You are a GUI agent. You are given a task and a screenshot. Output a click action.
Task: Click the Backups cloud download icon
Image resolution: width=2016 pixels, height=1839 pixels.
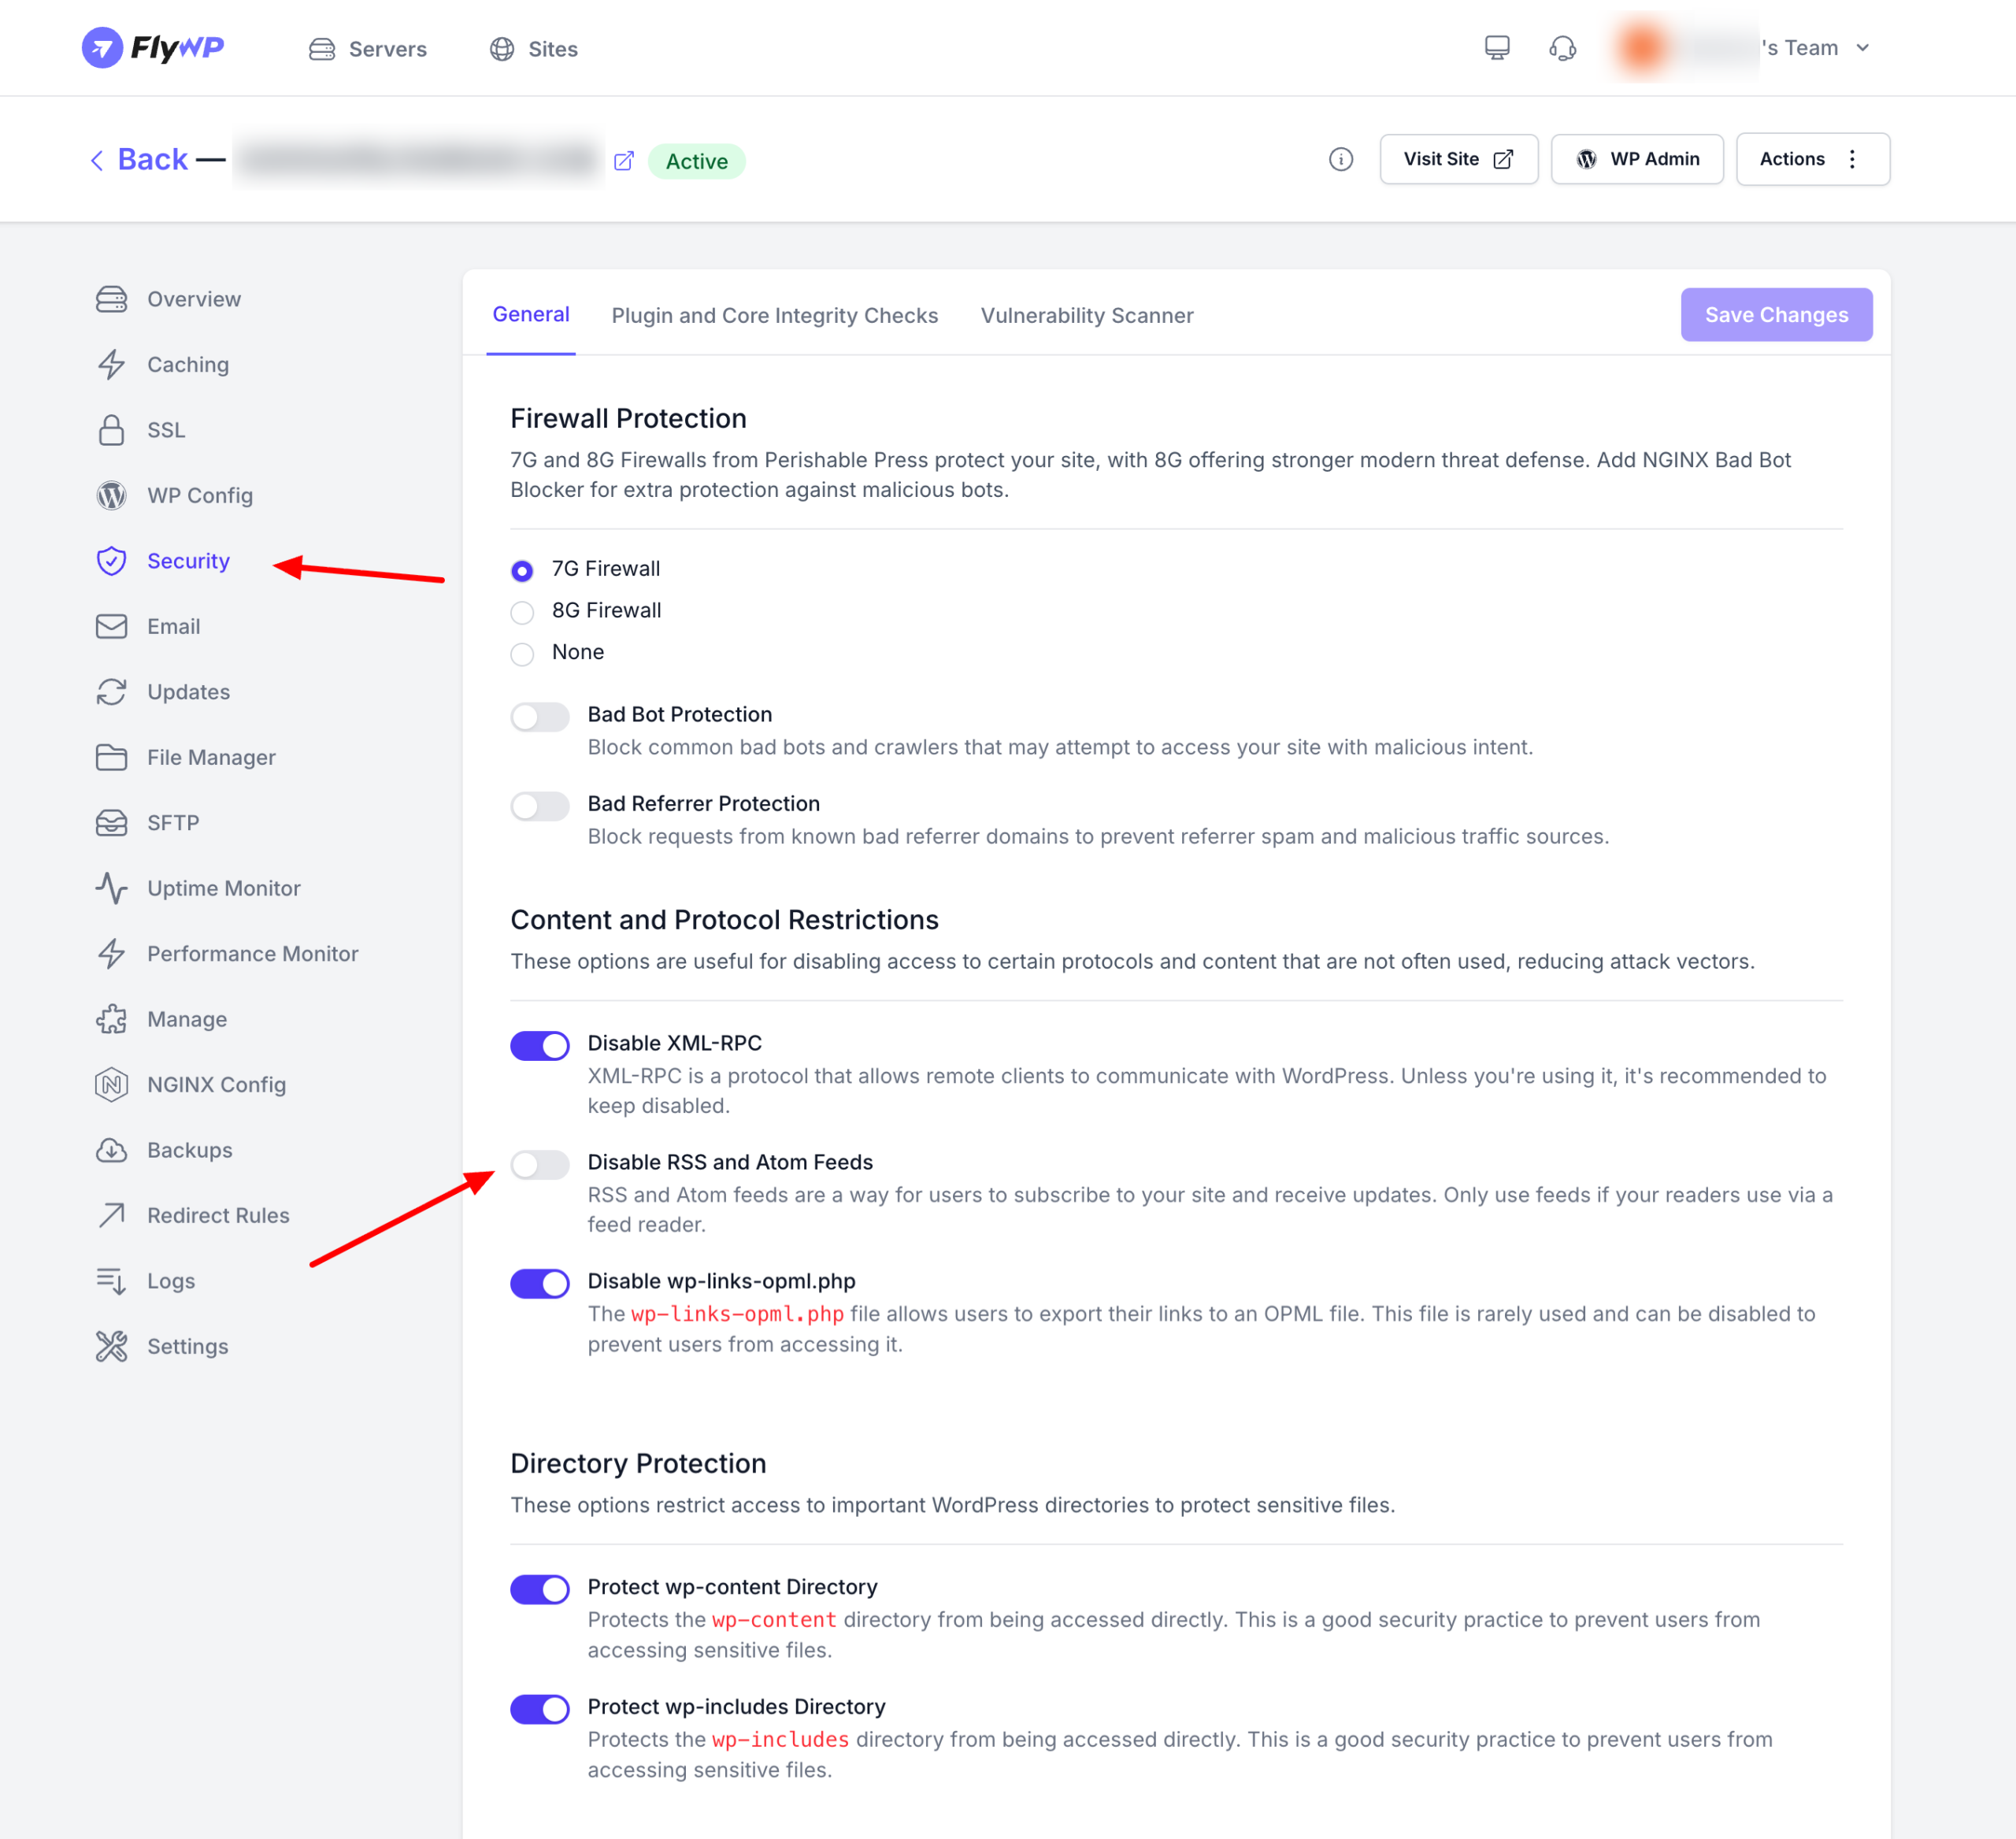[111, 1150]
